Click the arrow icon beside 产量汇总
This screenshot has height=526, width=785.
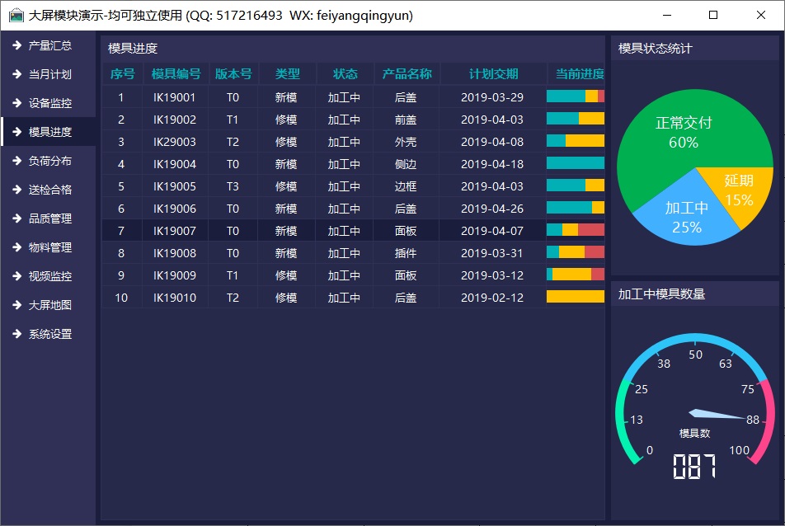click(16, 45)
